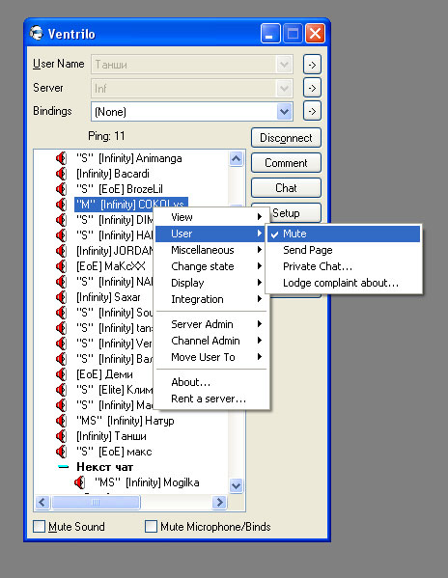Screen dimensions: 448x578
Task: Select Send Page from submenu
Action: tap(344, 250)
